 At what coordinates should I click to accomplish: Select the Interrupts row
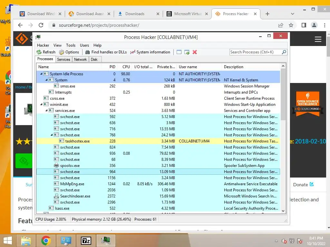click(158, 92)
